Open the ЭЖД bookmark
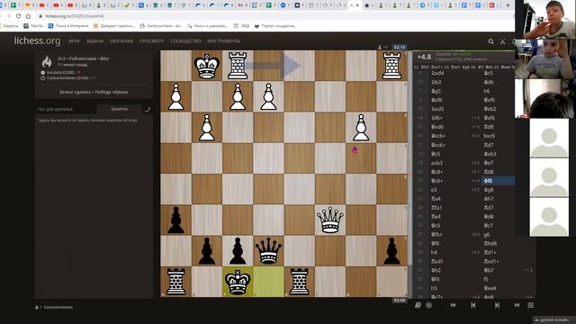Viewport: 576px width, 324px height. [242, 26]
